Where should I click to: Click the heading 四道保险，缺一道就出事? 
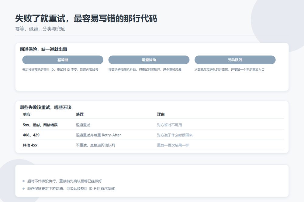tap(43, 49)
